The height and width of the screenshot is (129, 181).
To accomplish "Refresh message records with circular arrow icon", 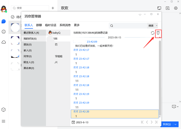I will pos(153,33).
